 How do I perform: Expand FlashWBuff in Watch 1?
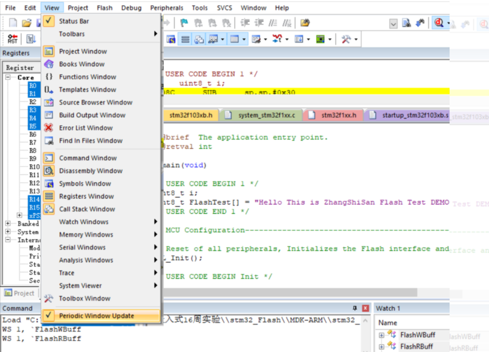[382, 335]
